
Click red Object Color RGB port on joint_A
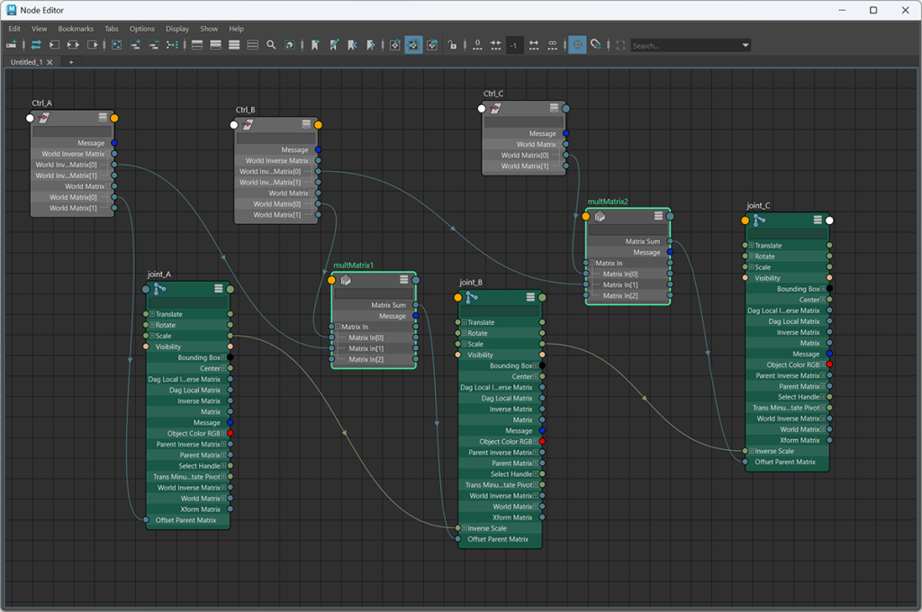coord(230,434)
